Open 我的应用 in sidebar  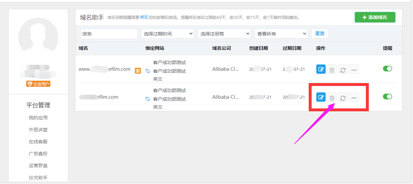coord(38,118)
